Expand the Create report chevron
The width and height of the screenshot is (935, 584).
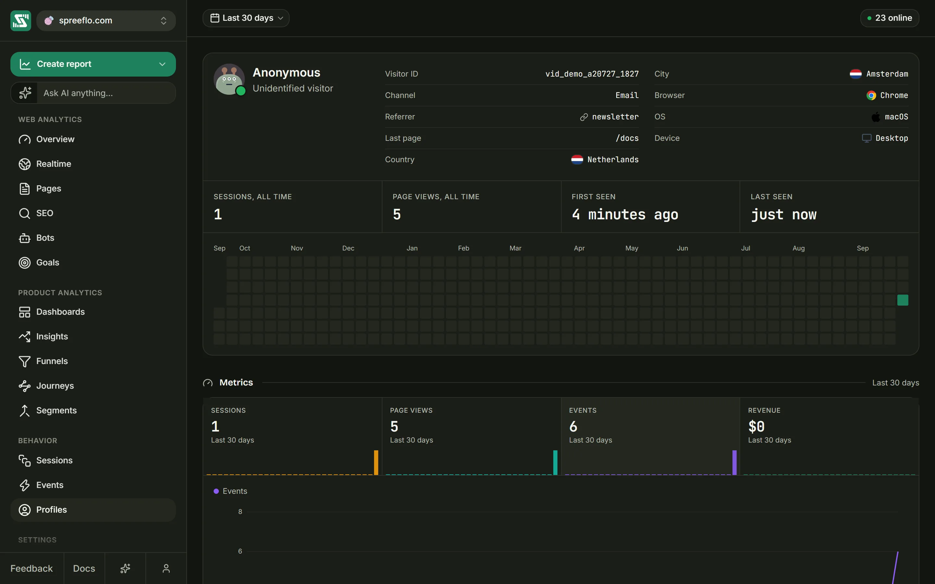[x=162, y=64]
